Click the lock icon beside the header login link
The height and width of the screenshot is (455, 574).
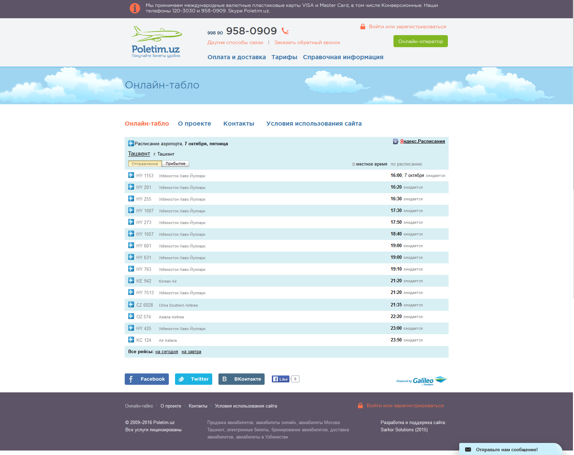[x=363, y=27]
